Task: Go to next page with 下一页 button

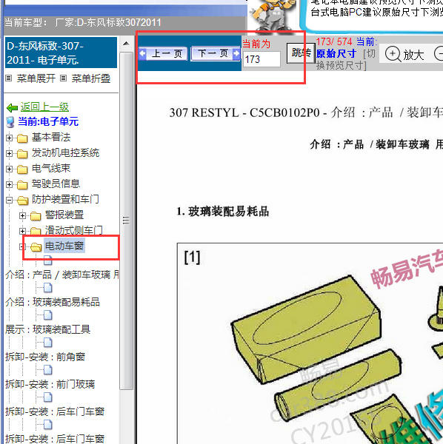Action: 216,53
